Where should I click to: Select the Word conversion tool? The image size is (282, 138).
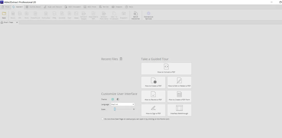click(26, 15)
